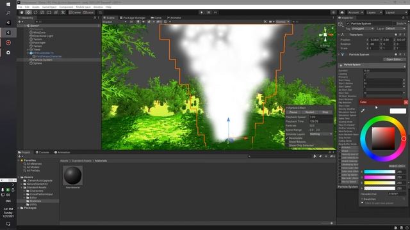Switch to the Package Manager tab
410x230 pixels.
[133, 18]
